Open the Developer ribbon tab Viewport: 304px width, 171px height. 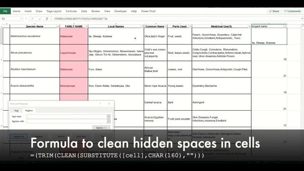point(120,11)
